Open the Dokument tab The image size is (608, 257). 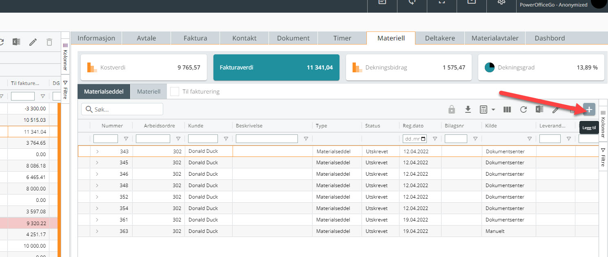(x=293, y=38)
